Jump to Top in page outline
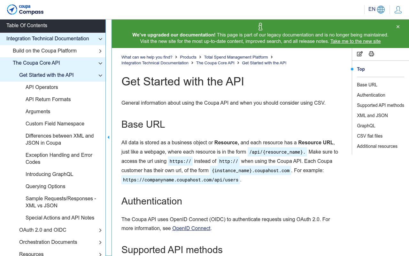The width and height of the screenshot is (409, 256). pos(361,69)
